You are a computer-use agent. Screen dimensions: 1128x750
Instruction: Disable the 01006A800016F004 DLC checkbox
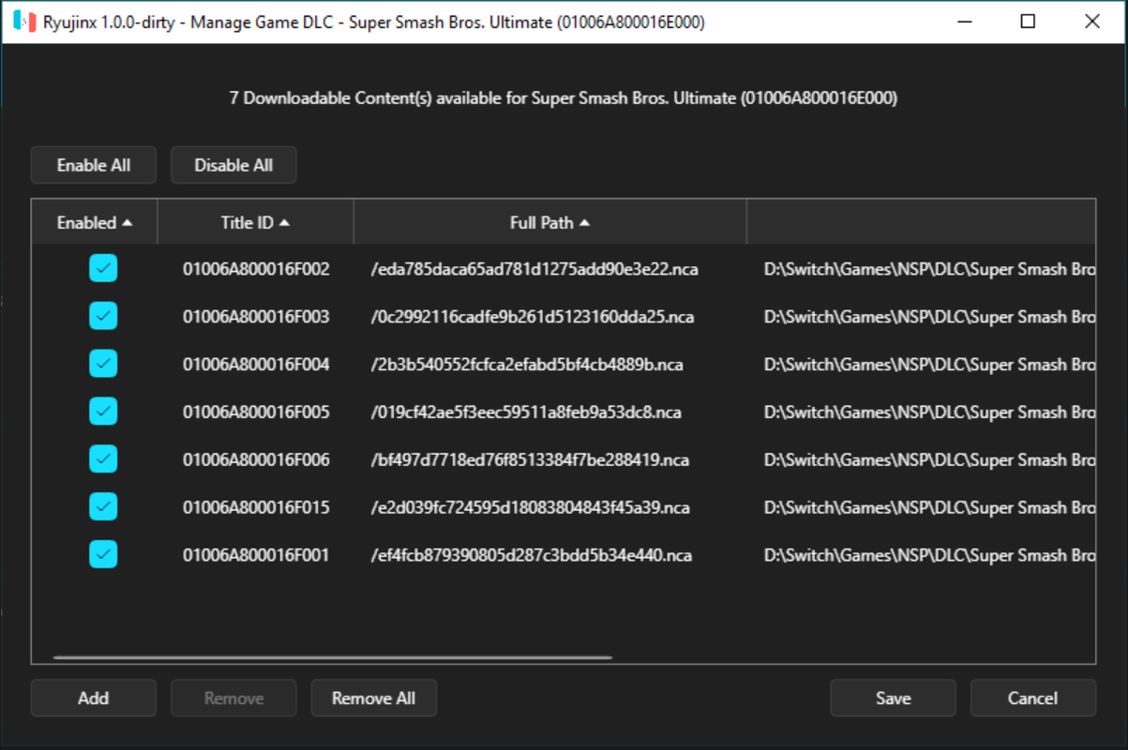click(103, 364)
